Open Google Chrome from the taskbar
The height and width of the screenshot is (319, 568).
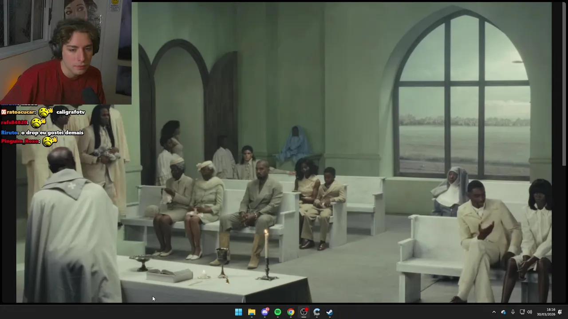(x=291, y=312)
